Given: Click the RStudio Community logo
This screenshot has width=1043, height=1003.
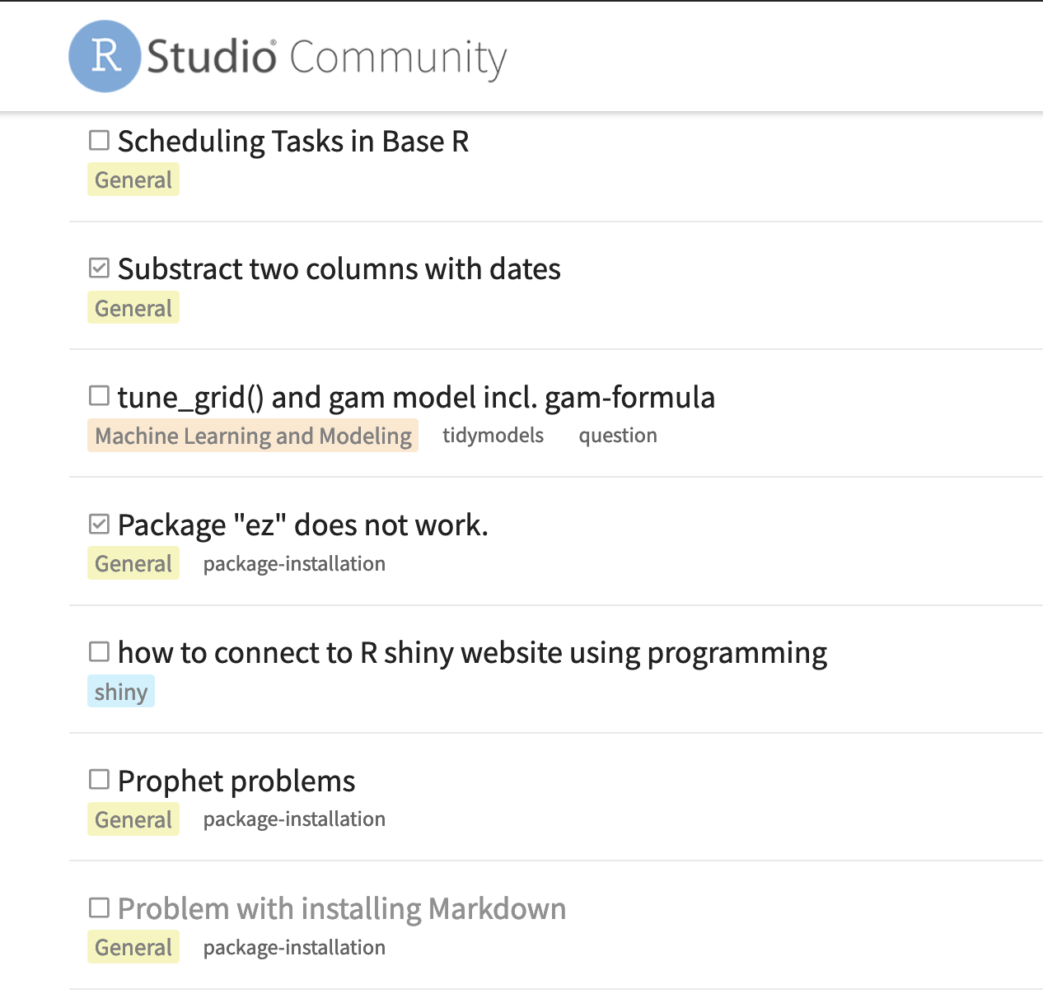Looking at the screenshot, I should tap(287, 56).
